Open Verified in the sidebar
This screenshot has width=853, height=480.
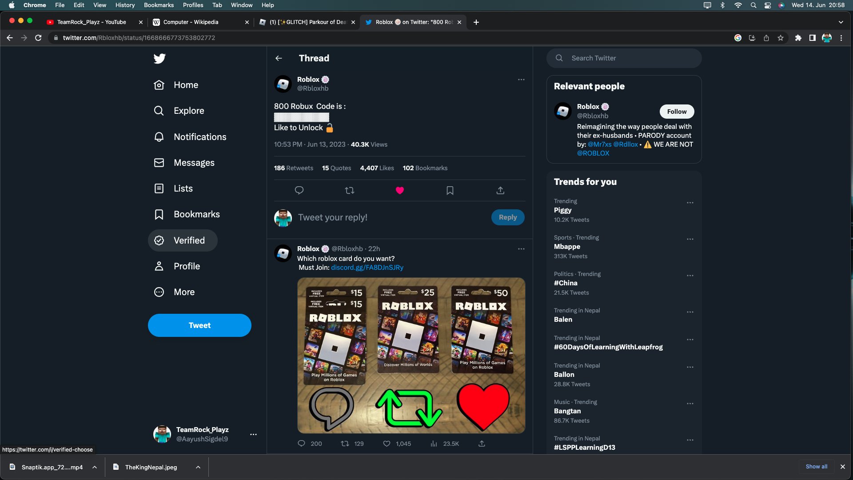coord(183,240)
